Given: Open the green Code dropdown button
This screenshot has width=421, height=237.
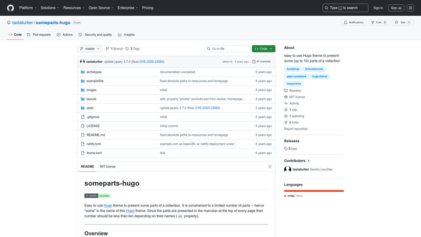Looking at the screenshot, I should tap(264, 48).
